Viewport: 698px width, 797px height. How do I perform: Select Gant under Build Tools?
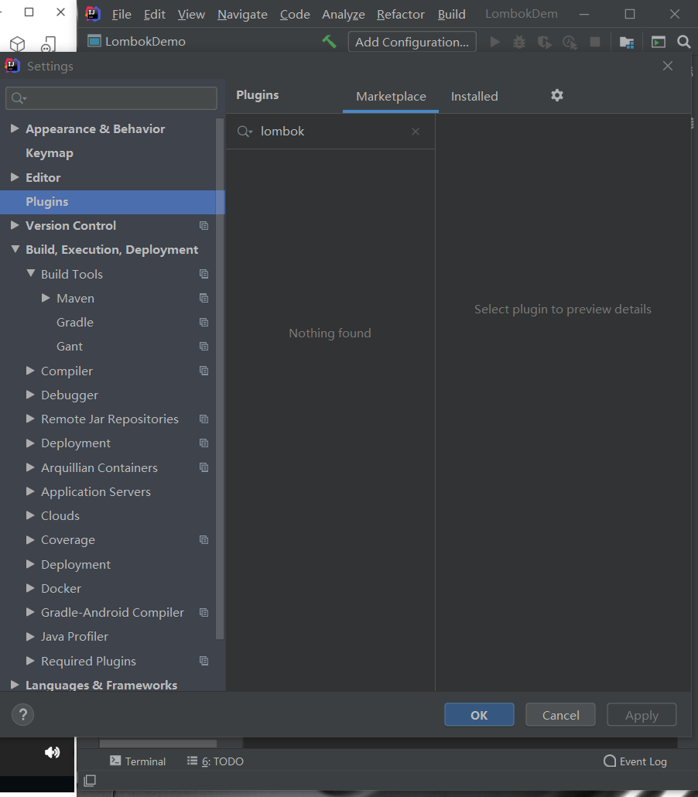69,346
